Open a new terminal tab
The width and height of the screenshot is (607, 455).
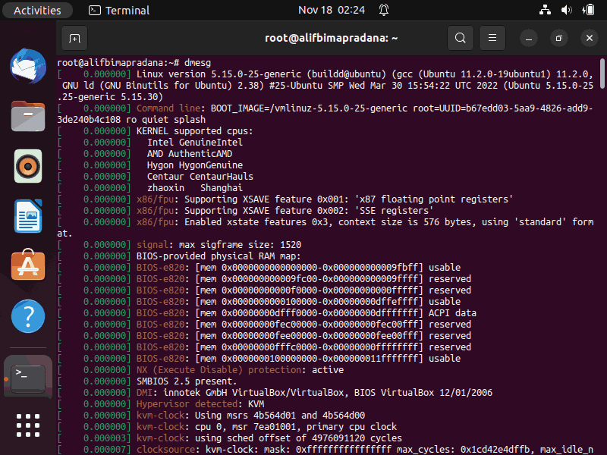(x=74, y=38)
